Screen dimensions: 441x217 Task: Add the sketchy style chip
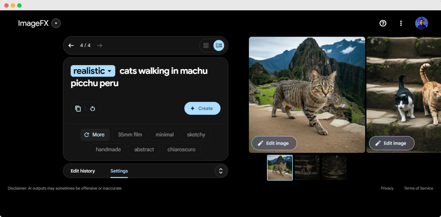[x=196, y=135]
